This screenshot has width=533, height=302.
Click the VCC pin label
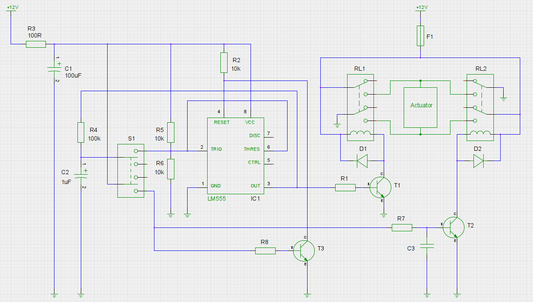(250, 122)
